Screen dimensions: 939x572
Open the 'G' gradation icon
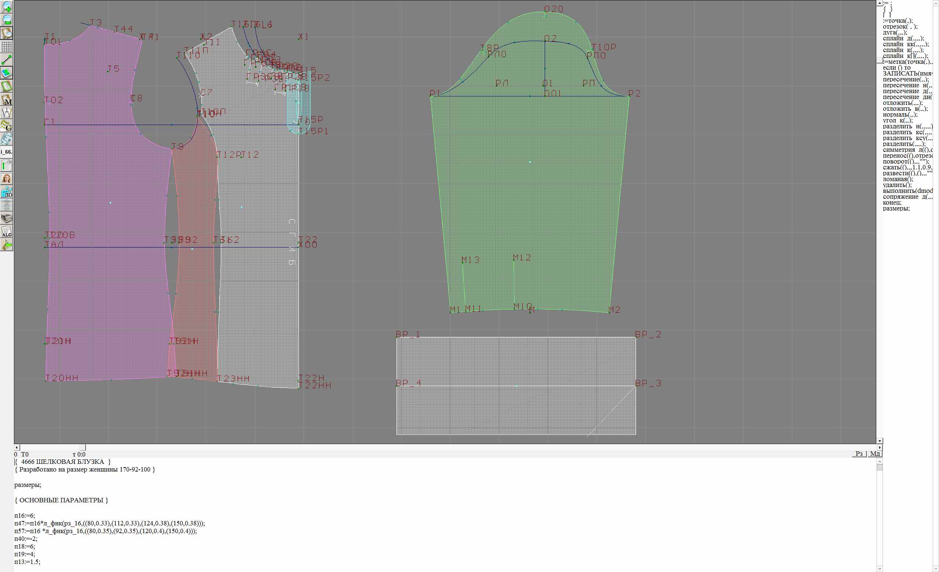tap(7, 126)
